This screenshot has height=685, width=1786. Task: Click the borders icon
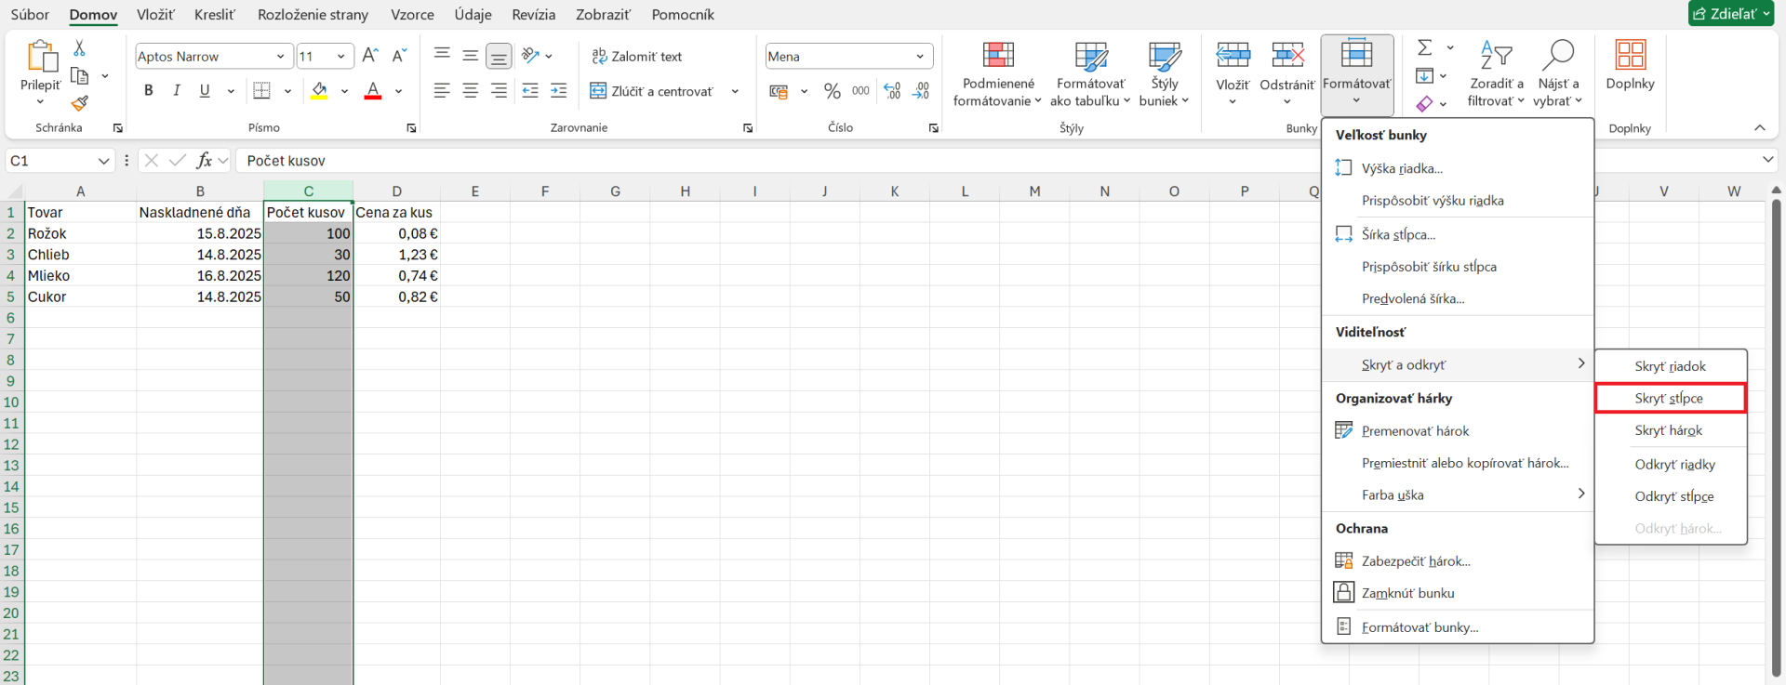[262, 90]
